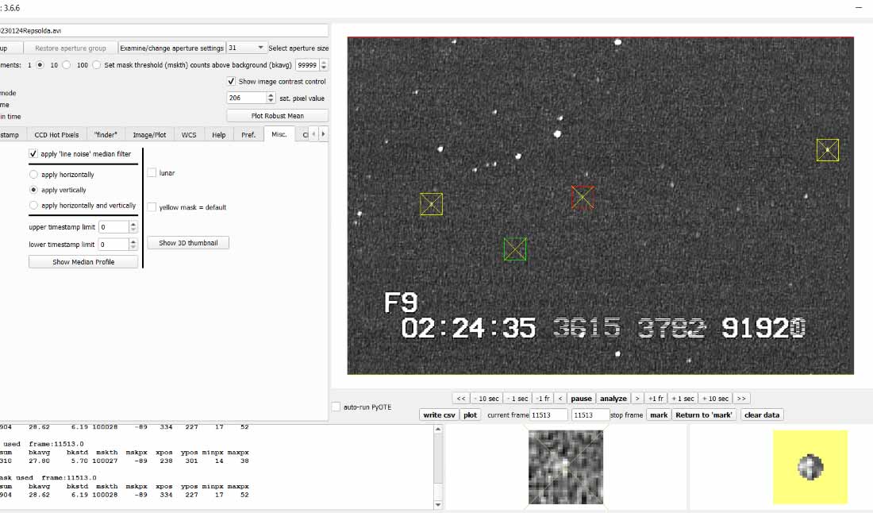Image resolution: width=873 pixels, height=513 pixels.
Task: Step the mask threshold spinner arrows
Action: (324, 65)
